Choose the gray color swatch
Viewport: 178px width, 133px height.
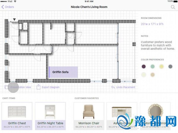tap(170, 67)
